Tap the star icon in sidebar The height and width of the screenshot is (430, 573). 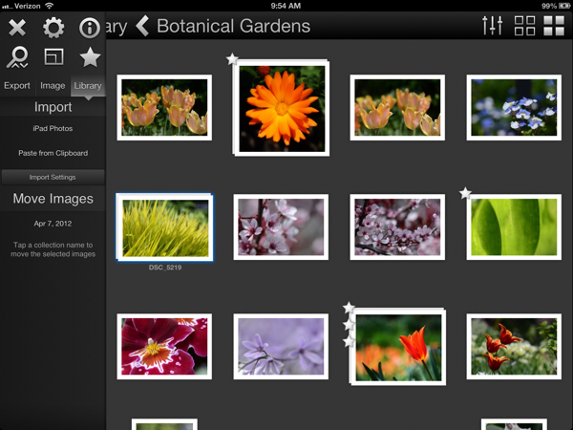point(90,57)
